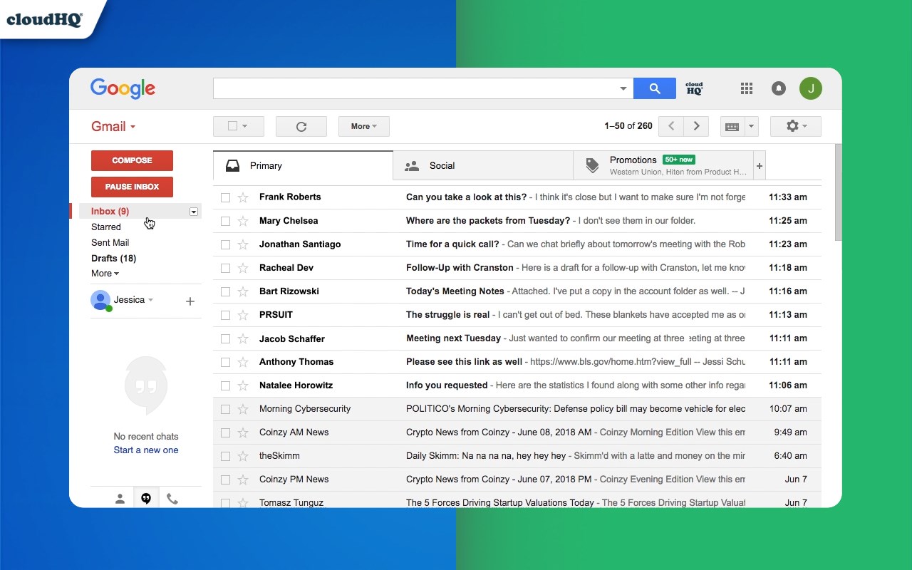This screenshot has width=912, height=570.
Task: Star the PRSUIT email
Action: click(243, 315)
